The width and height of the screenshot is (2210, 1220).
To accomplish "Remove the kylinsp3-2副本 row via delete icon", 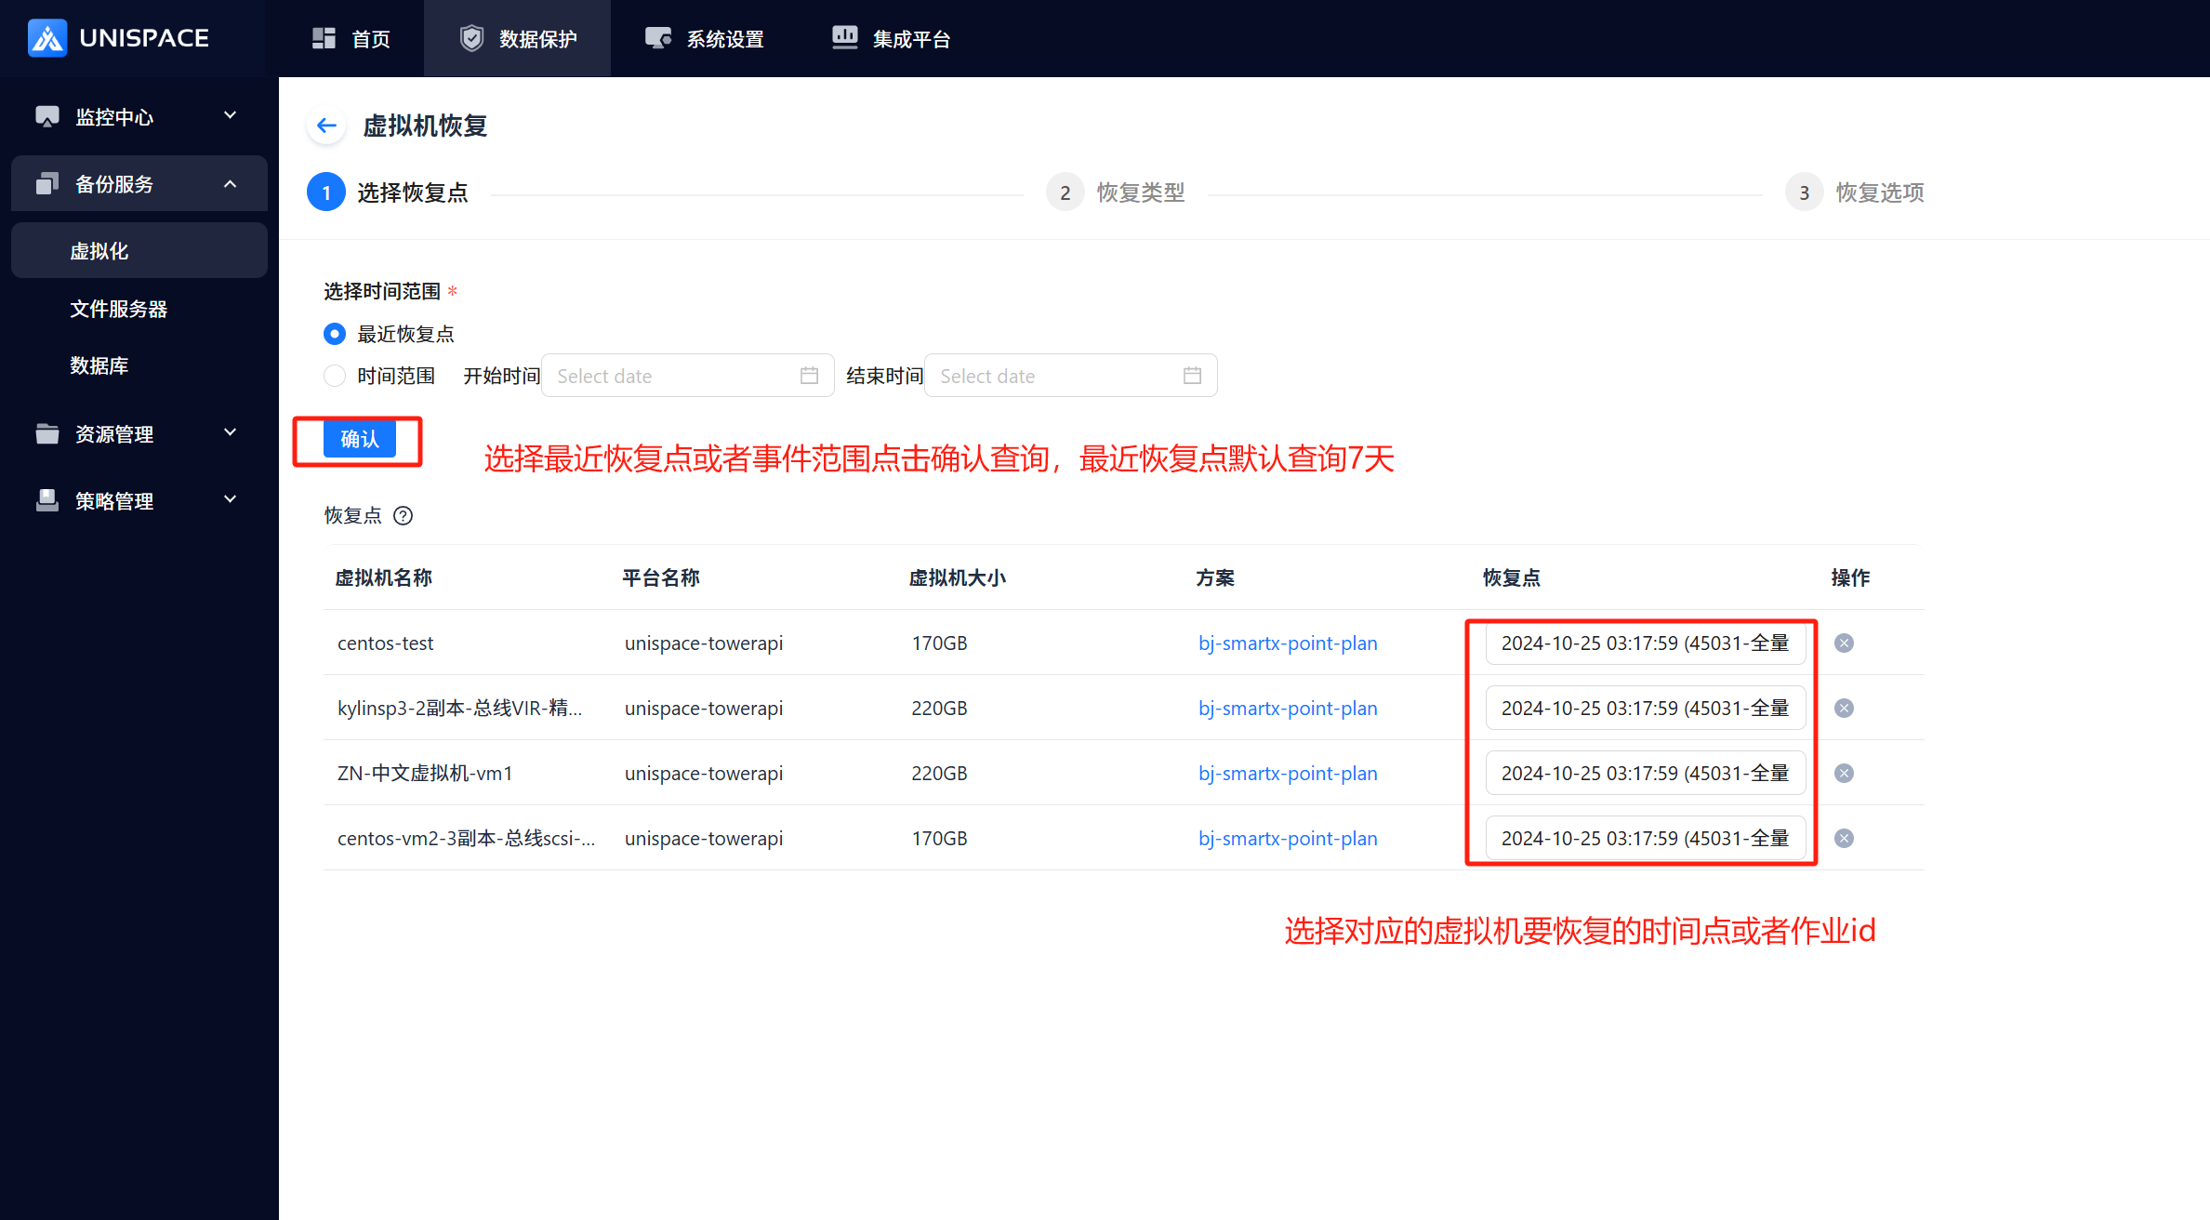I will point(1844,709).
